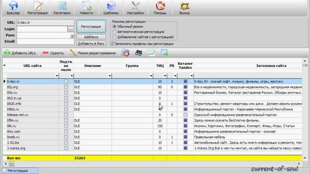Screen dimensions: 310x174
Task: Switch to the Регистрация bottom tab
Action: click(20, 171)
